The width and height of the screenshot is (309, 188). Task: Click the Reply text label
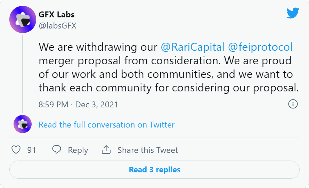[78, 150]
